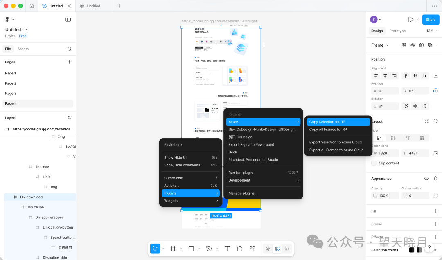
Task: Click the Share button
Action: 431,20
